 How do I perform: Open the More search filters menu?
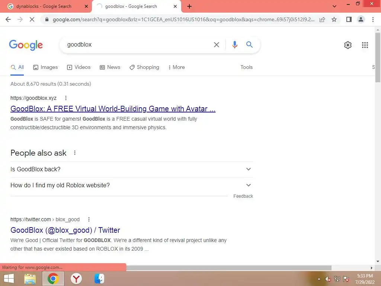pyautogui.click(x=176, y=67)
